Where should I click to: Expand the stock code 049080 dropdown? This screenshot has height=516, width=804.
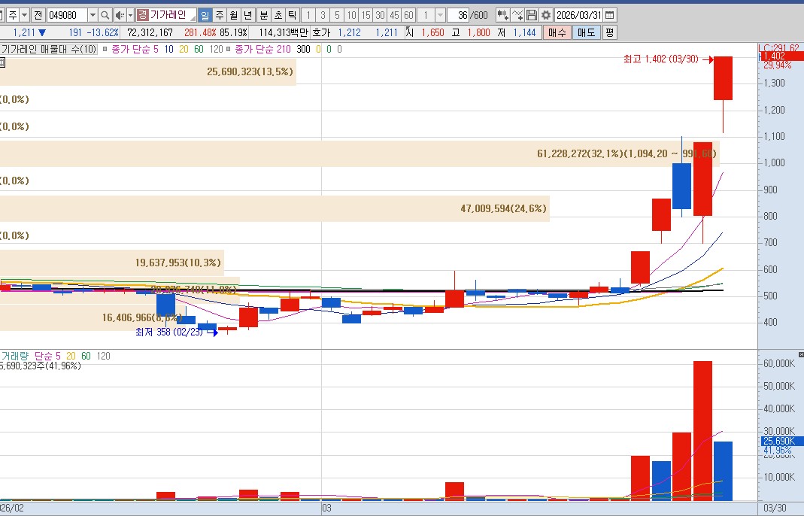pos(93,15)
